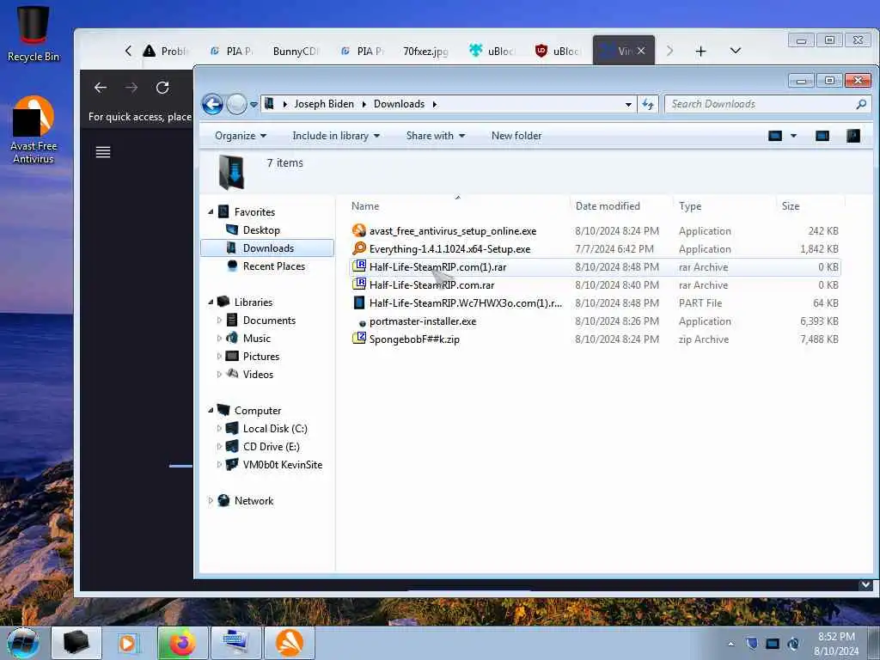This screenshot has height=660, width=880.
Task: Click the Explorer Back navigation button
Action: [x=212, y=104]
